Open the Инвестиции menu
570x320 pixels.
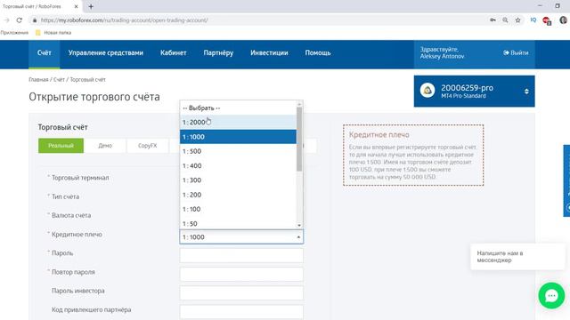tap(269, 53)
